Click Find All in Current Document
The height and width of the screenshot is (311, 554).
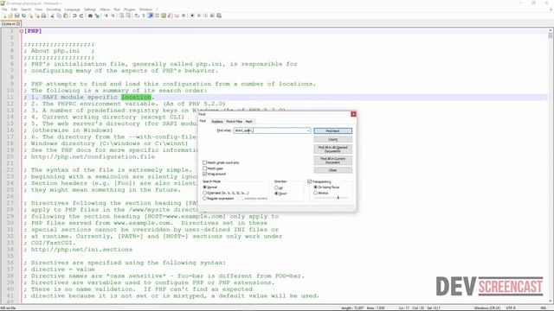(x=332, y=161)
